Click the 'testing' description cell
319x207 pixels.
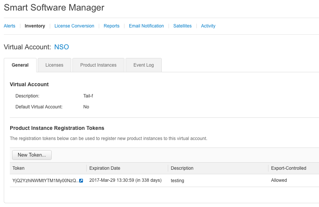177,181
